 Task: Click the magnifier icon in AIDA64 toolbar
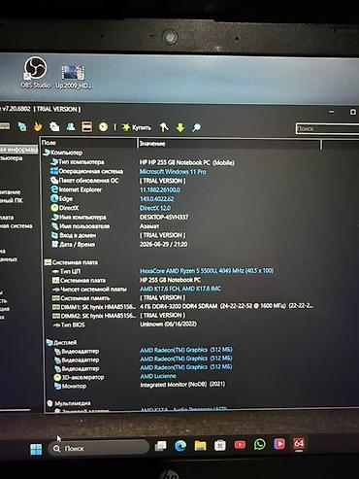(196, 127)
